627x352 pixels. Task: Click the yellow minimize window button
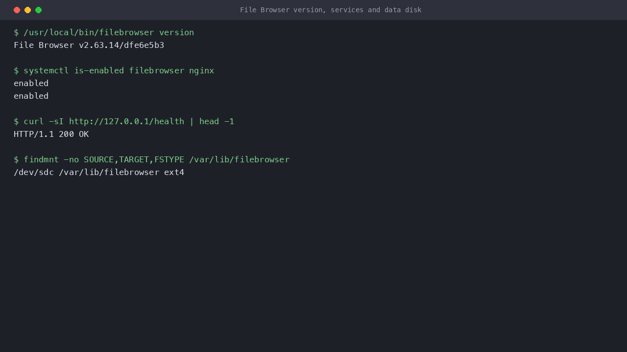click(28, 10)
